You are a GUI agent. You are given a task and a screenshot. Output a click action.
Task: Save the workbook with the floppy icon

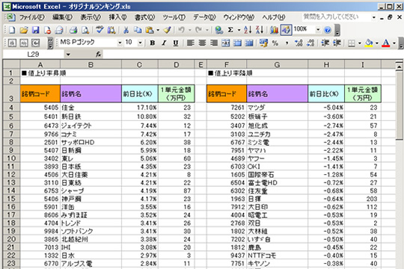tap(36, 30)
